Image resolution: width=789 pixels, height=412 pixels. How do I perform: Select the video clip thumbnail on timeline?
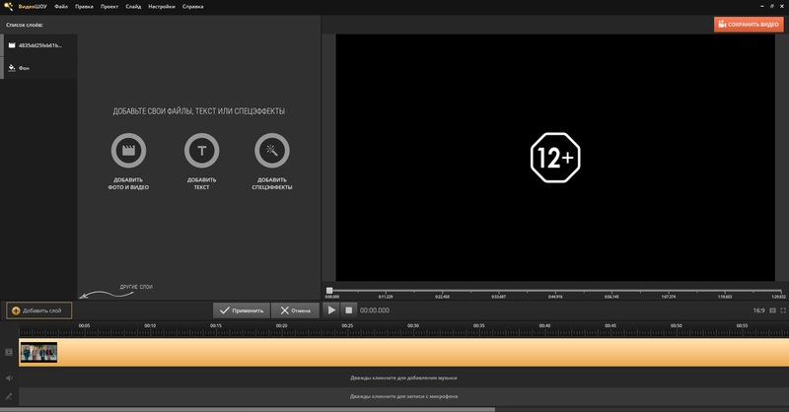38,352
